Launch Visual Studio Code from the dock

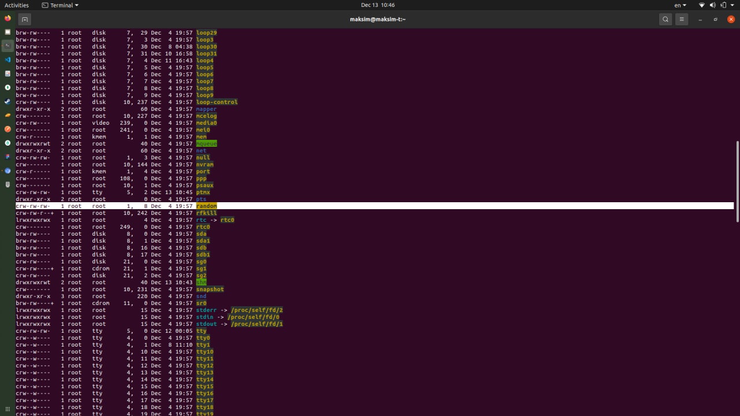tap(8, 60)
